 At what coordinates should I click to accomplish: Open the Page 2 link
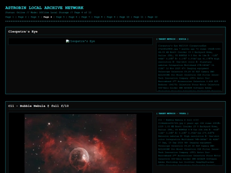click(22, 17)
